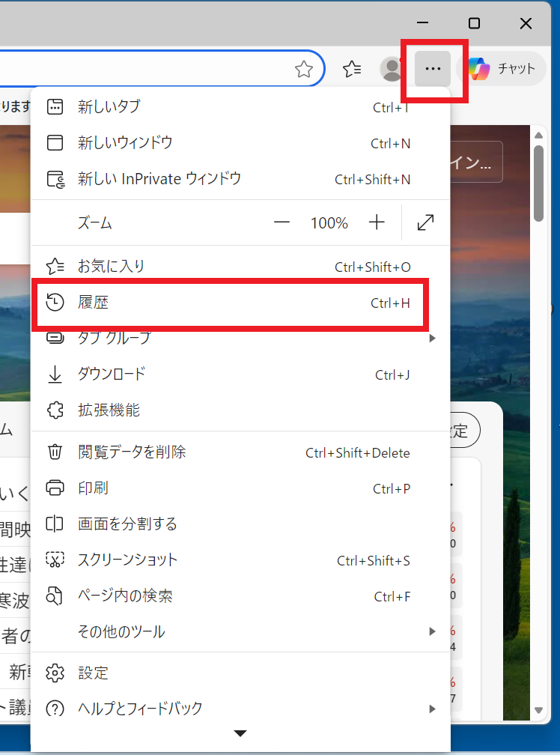Screen dimensions: 560x755
Task: Click the star icon in address bar
Action: [x=303, y=70]
